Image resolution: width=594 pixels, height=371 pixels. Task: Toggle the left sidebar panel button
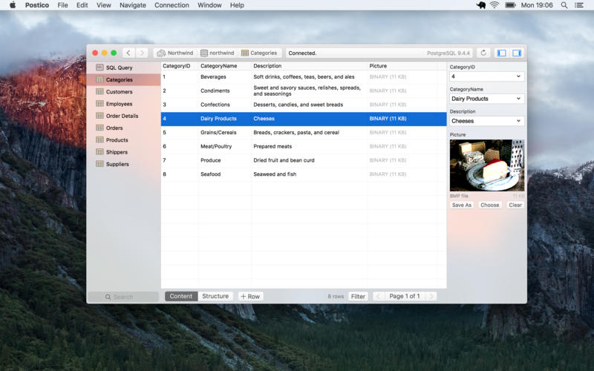(502, 53)
